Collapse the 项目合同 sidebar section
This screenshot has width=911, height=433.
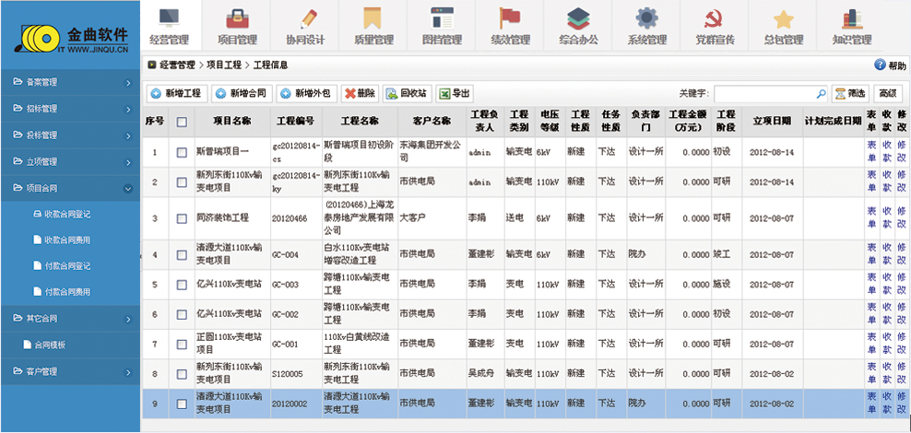70,189
